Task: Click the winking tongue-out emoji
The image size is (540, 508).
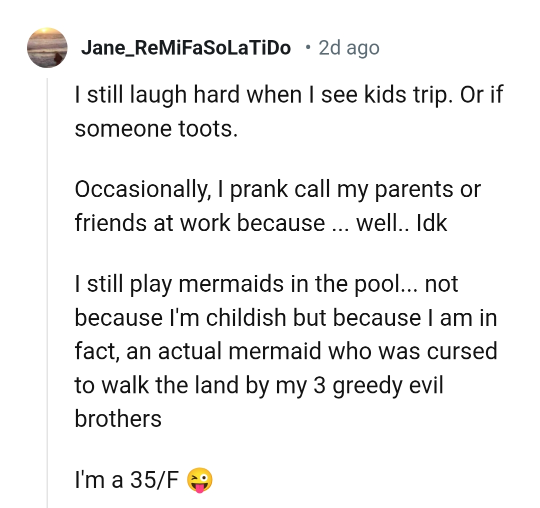Action: pos(199,480)
